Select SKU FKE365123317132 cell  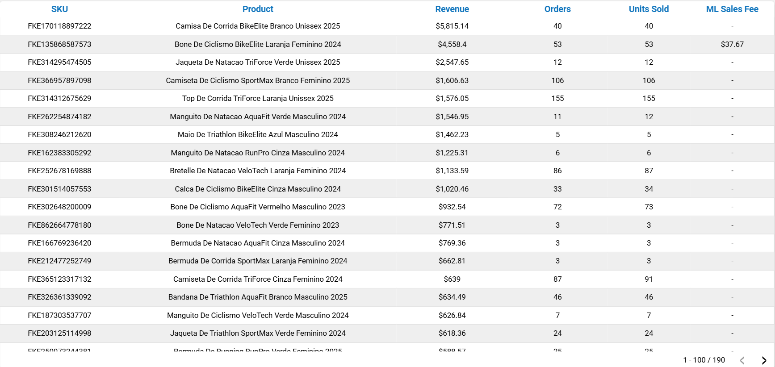59,279
